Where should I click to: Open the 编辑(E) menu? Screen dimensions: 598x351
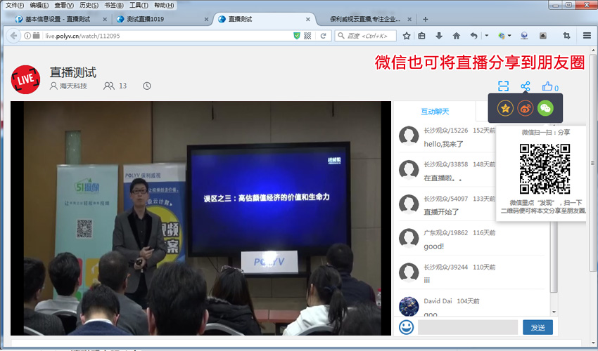tap(39, 5)
